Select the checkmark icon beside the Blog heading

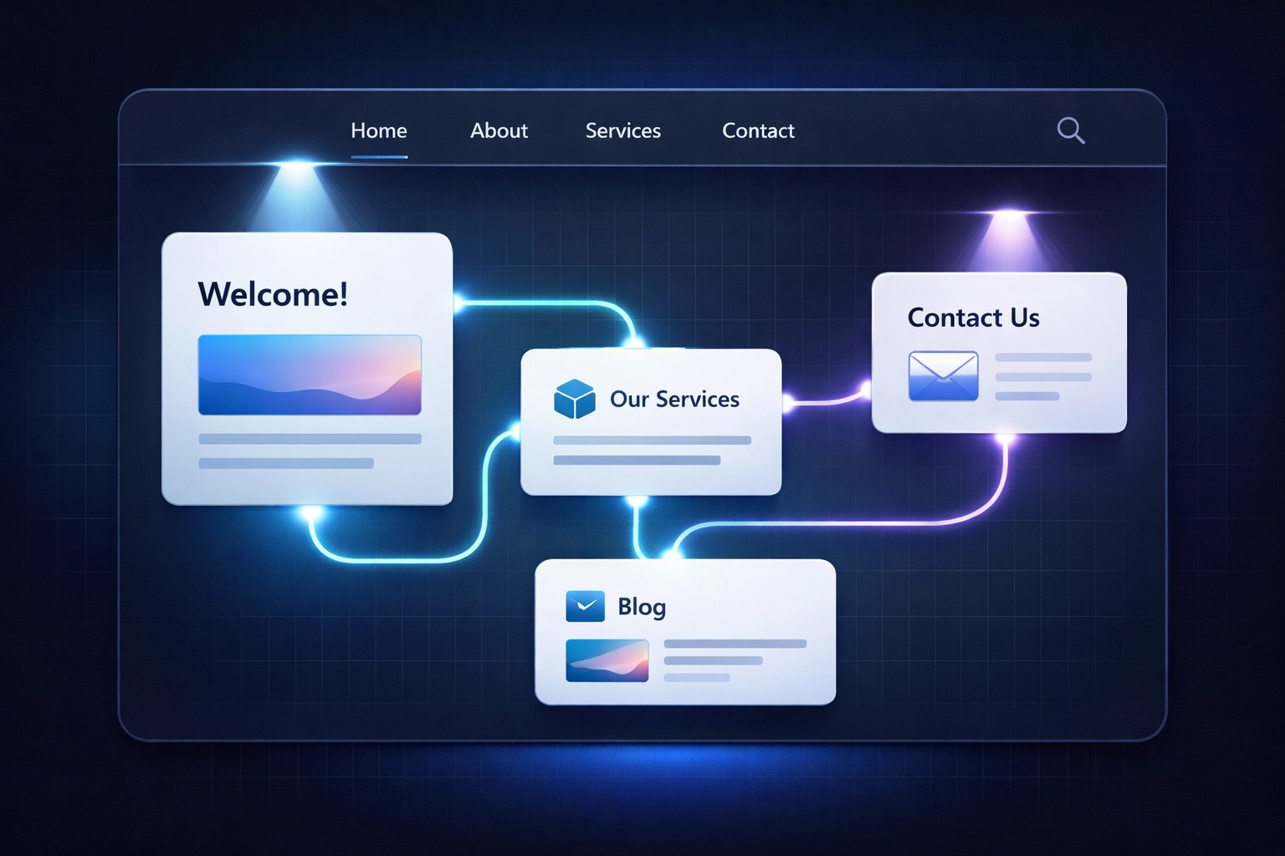coord(586,607)
